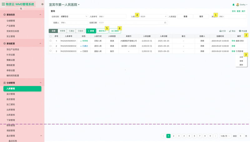The image size is (250, 142).
Task: Tick the select-all checkbox in table header
Action: point(51,36)
